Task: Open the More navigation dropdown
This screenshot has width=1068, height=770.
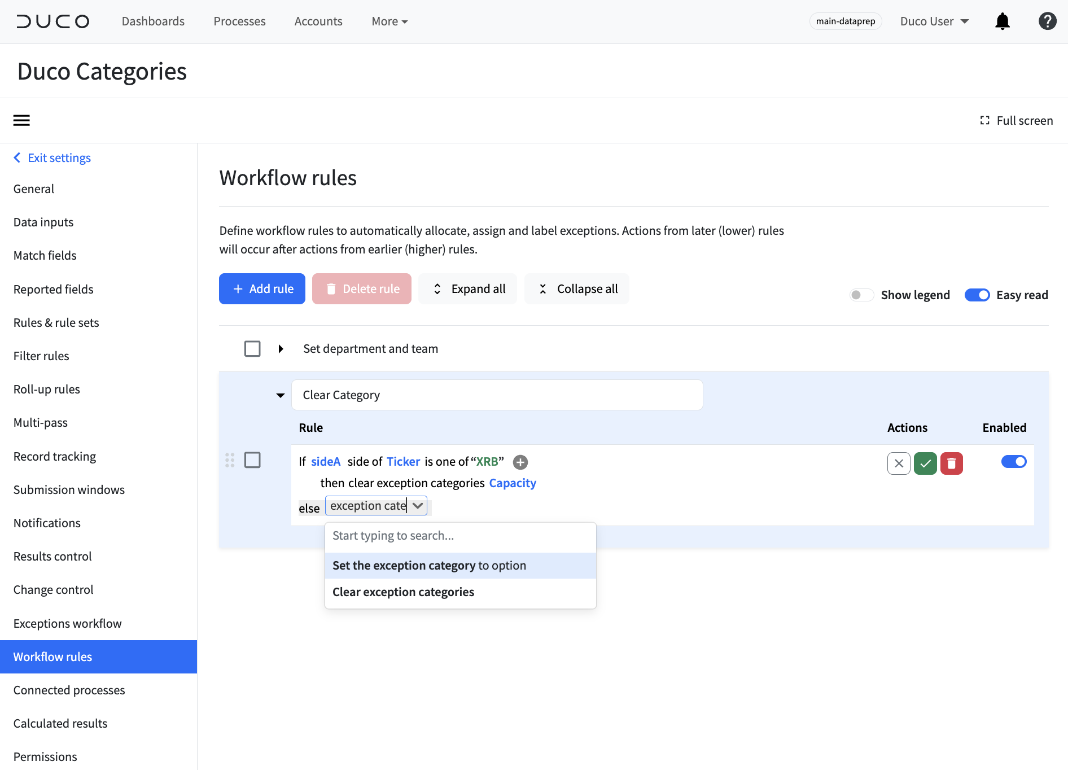Action: click(389, 21)
